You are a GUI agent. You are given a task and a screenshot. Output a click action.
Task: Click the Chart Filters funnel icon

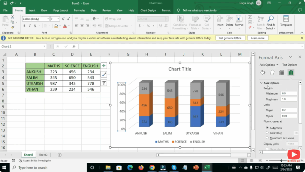click(x=104, y=83)
